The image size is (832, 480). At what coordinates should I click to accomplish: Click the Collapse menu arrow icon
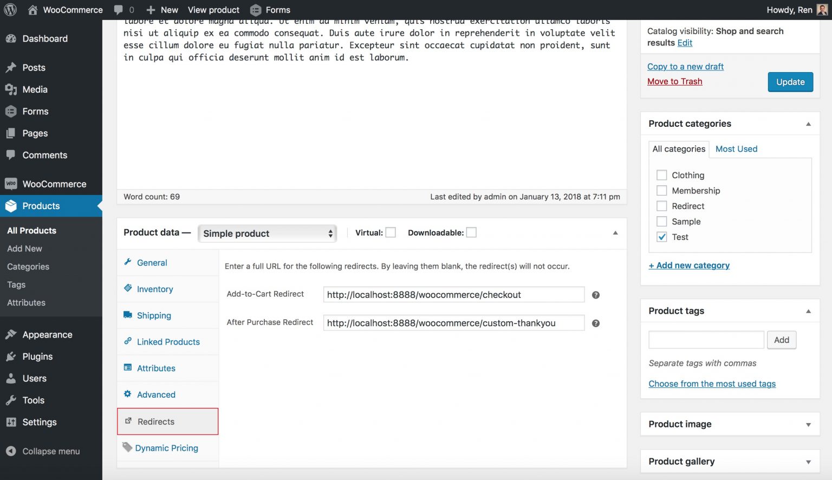pos(11,451)
